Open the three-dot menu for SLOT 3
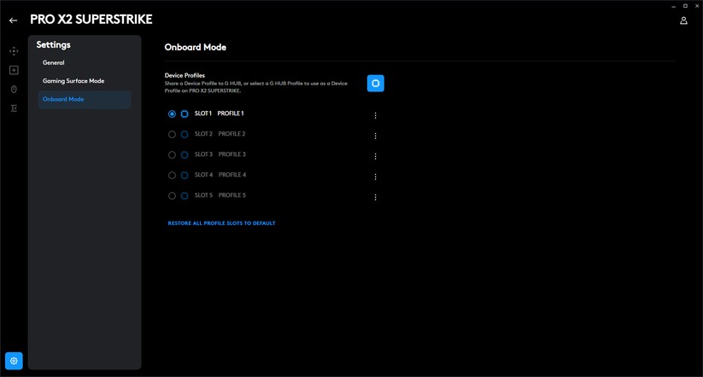 tap(375, 157)
